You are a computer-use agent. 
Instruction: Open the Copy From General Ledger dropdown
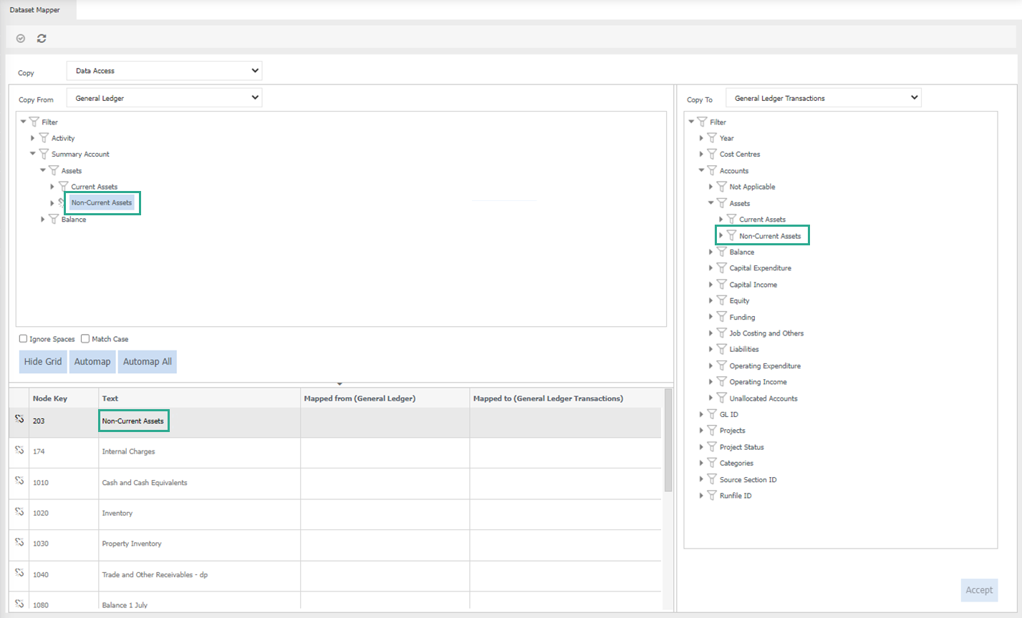[164, 98]
